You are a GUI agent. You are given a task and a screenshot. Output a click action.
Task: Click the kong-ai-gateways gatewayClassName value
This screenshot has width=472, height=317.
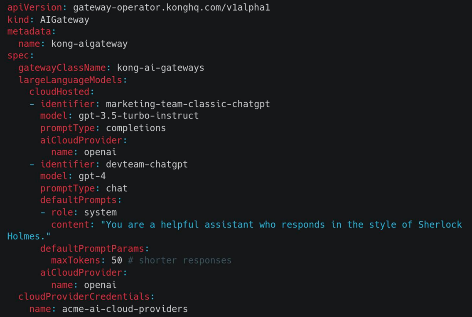[160, 68]
